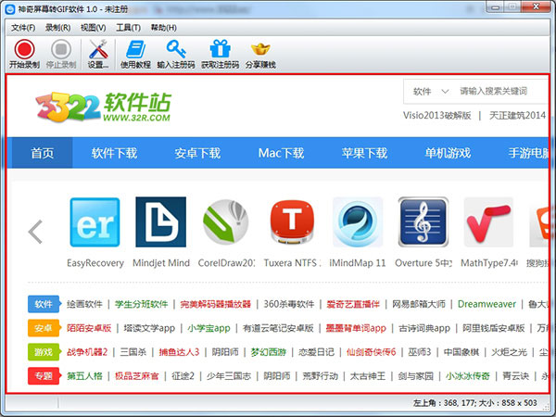Open the 完美解码器播放器 link
The height and width of the screenshot is (417, 556).
(x=215, y=304)
